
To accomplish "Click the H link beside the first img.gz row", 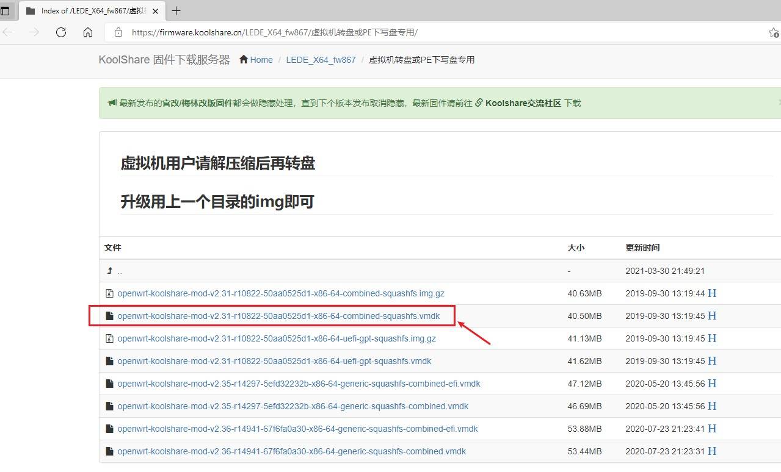I will click(x=712, y=293).
